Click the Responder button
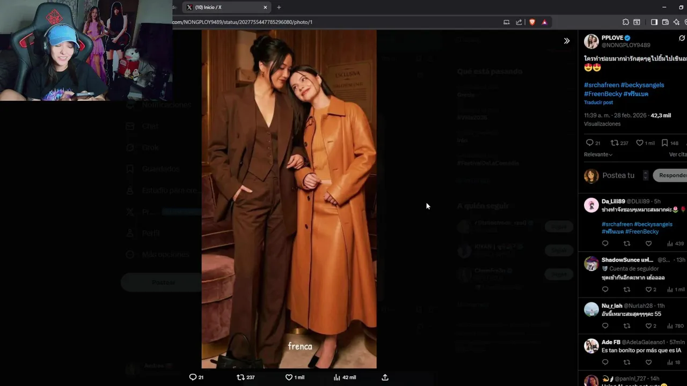Screen dimensions: 687x386 coord(670,175)
